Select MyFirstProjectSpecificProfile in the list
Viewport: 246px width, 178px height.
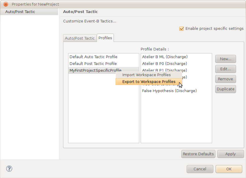pos(91,70)
